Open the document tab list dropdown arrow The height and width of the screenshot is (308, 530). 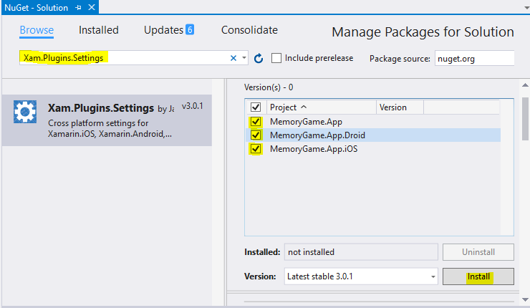point(526,8)
